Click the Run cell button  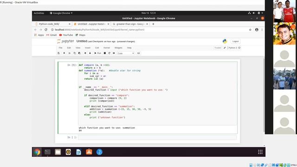[98, 53]
